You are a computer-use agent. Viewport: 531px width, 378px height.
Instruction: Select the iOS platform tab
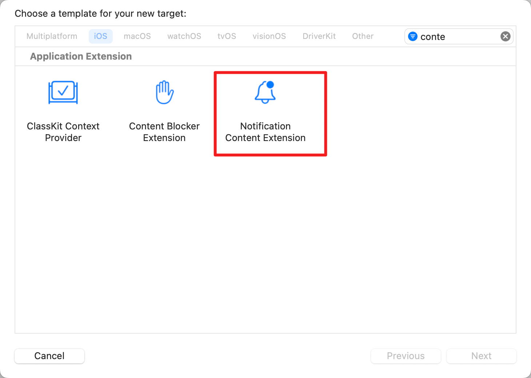pos(100,36)
